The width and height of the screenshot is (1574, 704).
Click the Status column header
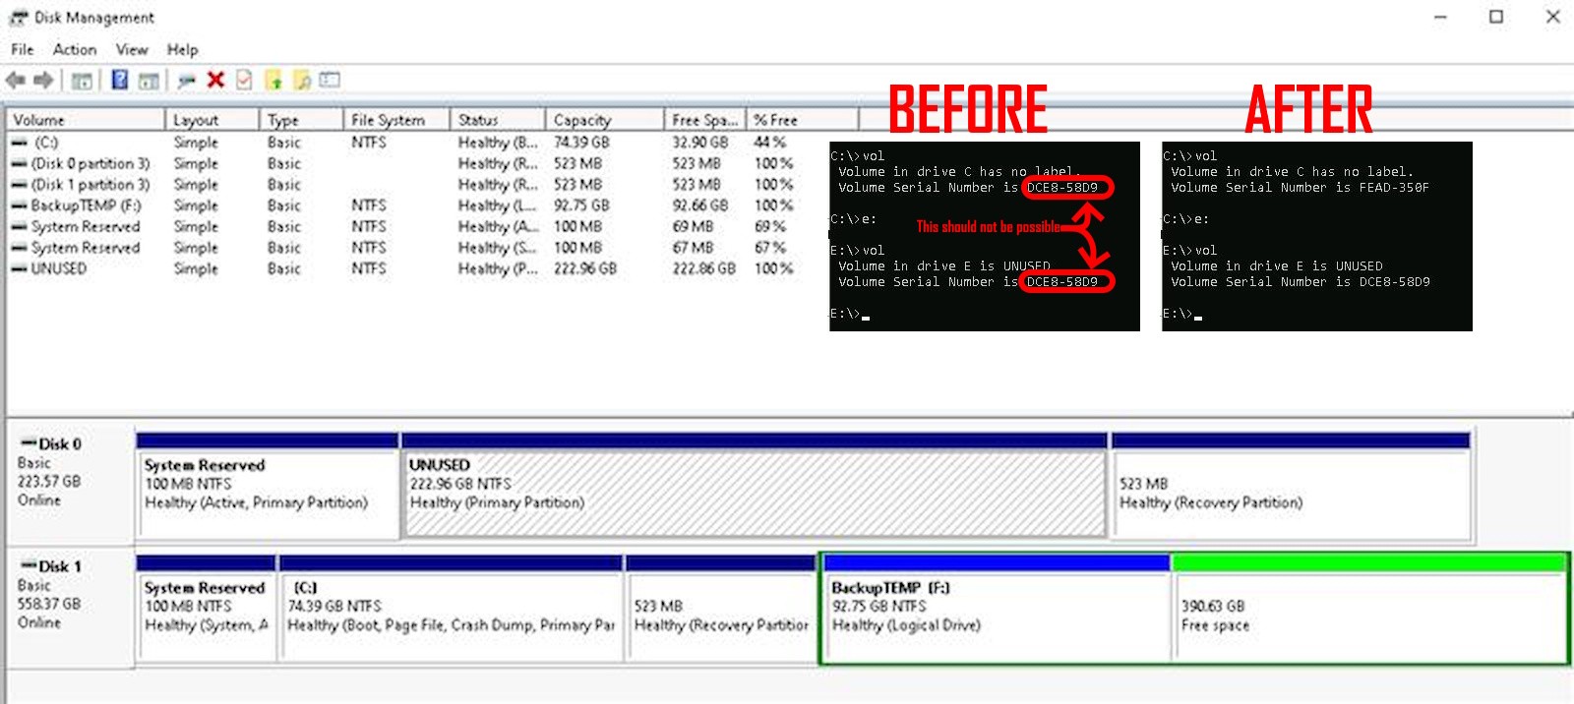point(478,120)
